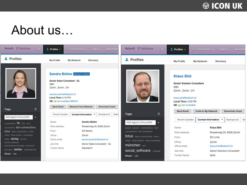The image size is (247, 185).
Task: Click skiing tag in Sandra's cloud
Action: coord(14,139)
